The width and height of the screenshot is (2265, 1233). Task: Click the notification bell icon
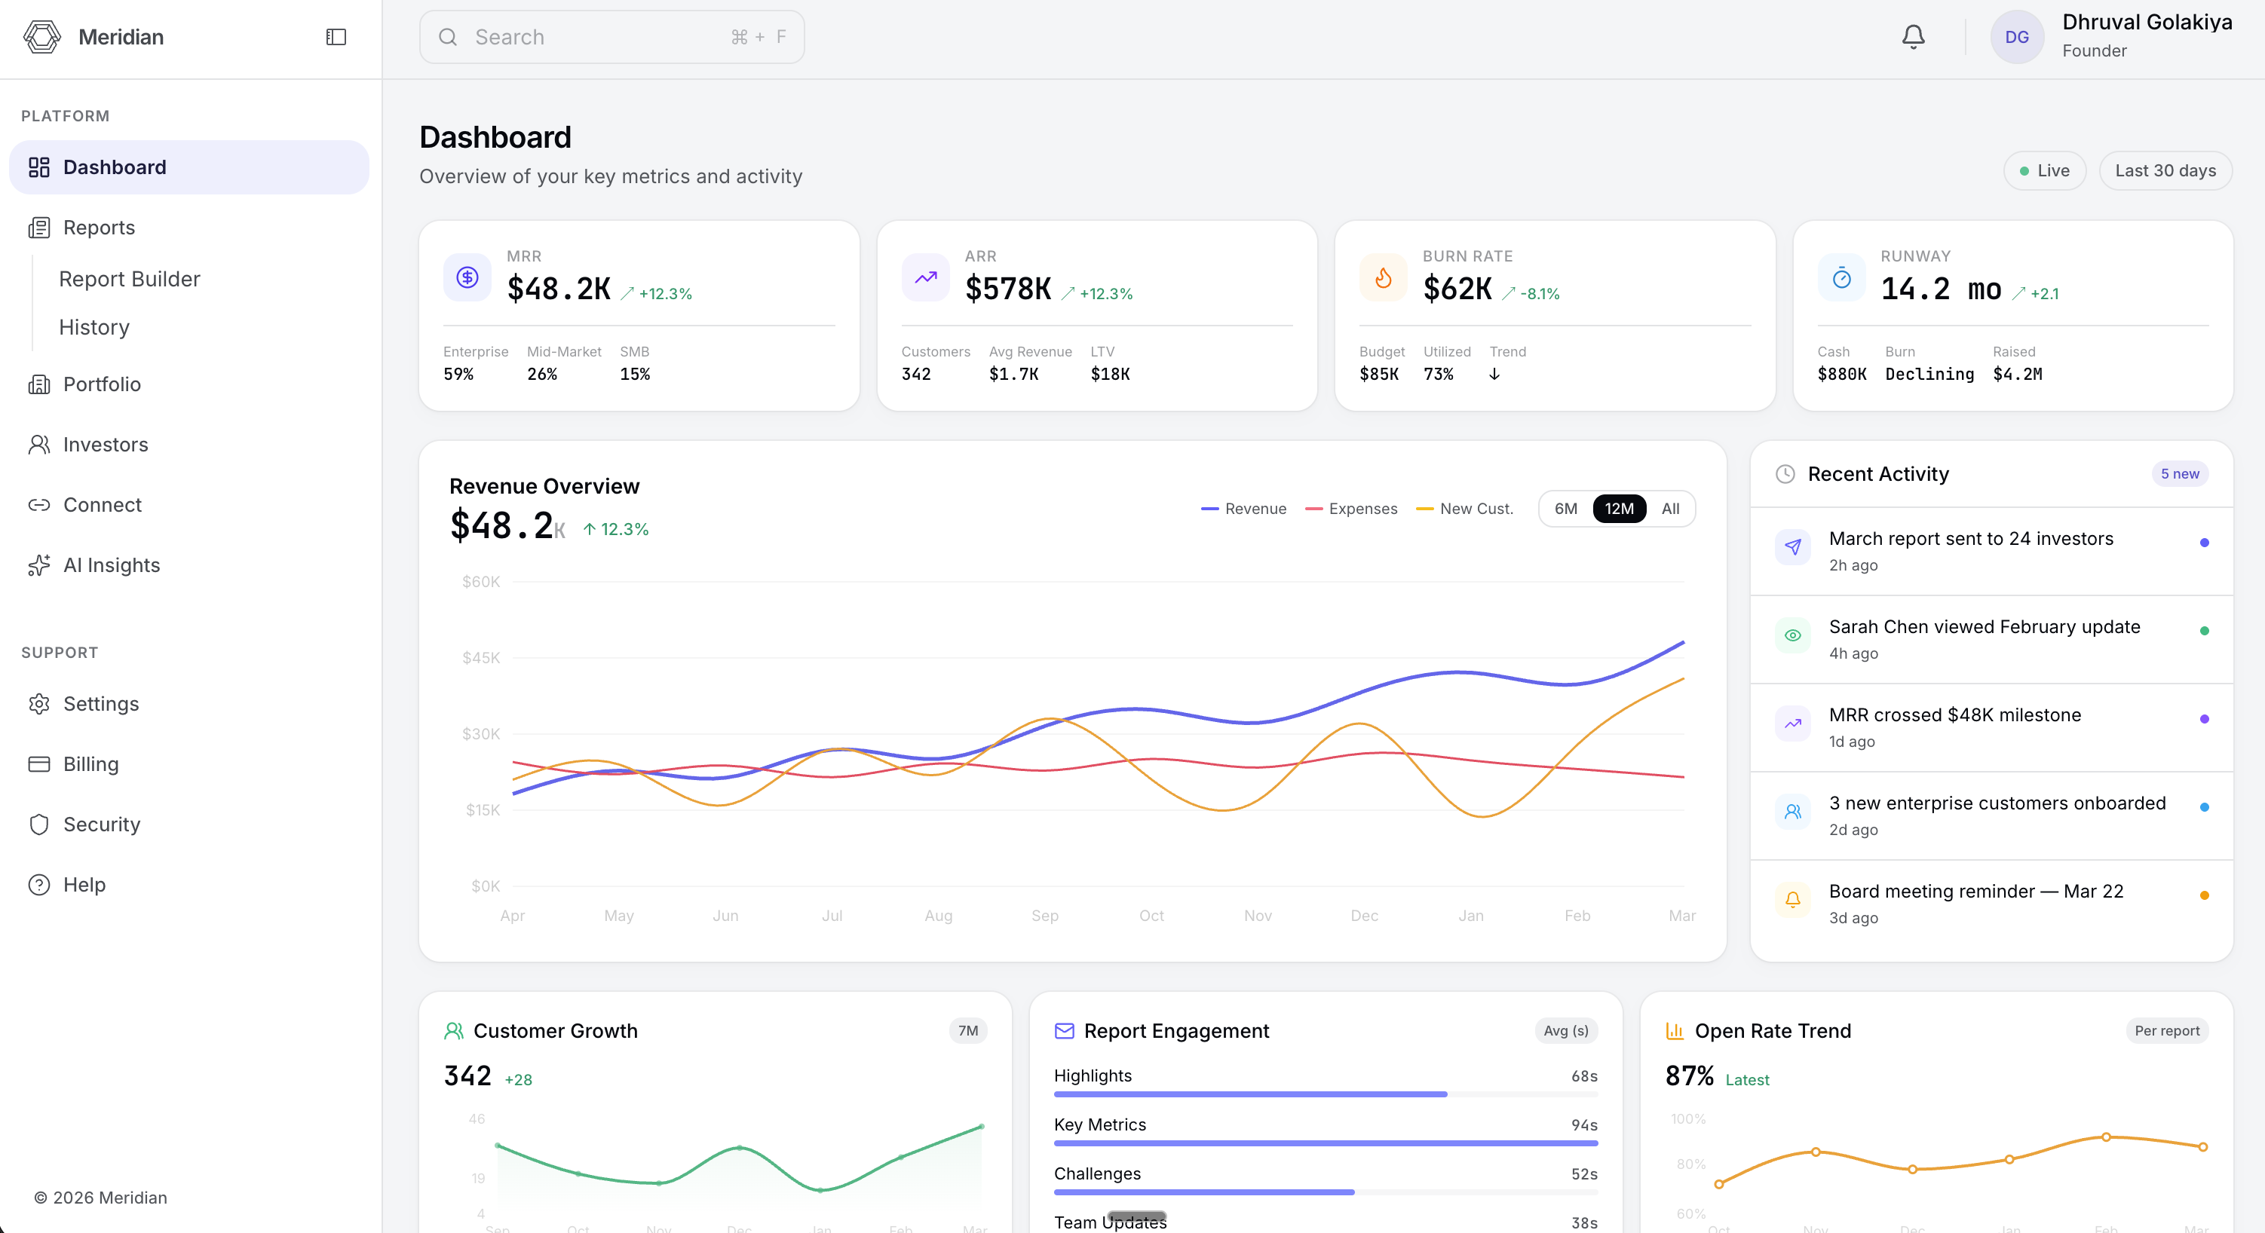point(1912,37)
